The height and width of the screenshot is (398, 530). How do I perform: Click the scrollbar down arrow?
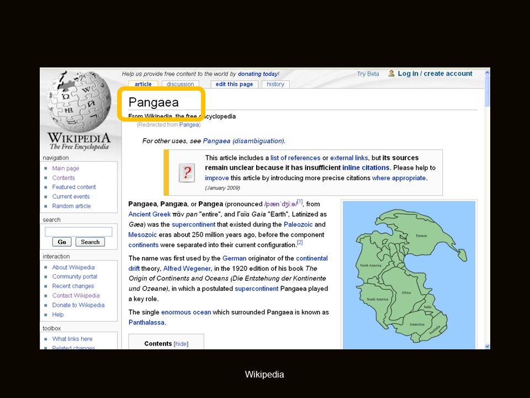tap(487, 346)
